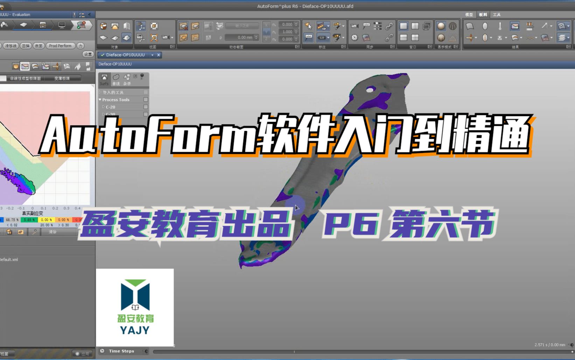
Task: Click the 设置 settings button
Action: pos(87,54)
